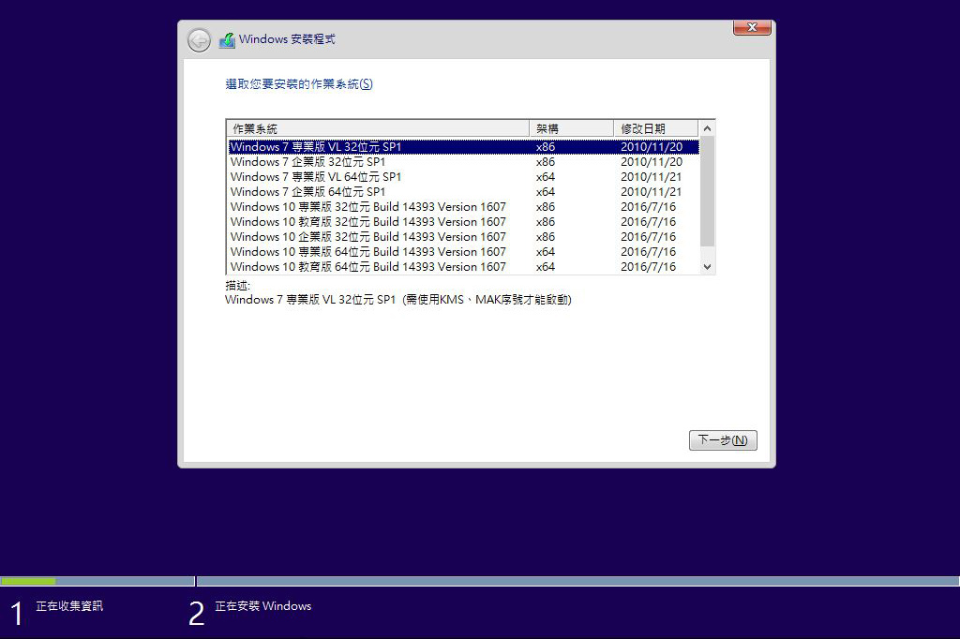Screen dimensions: 960x639
Task: Go back using the round back arrow
Action: [199, 40]
